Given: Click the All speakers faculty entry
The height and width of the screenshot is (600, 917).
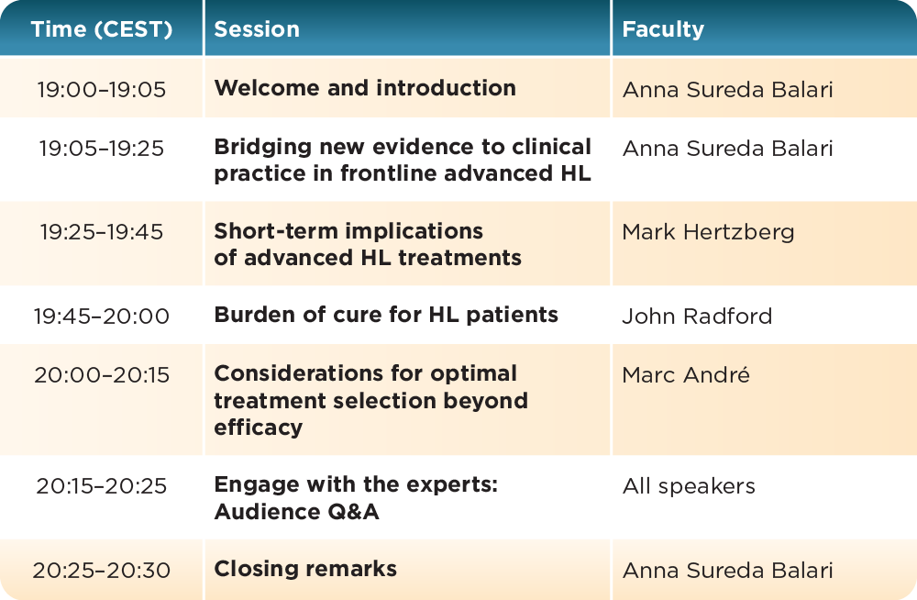Looking at the screenshot, I should [x=689, y=486].
